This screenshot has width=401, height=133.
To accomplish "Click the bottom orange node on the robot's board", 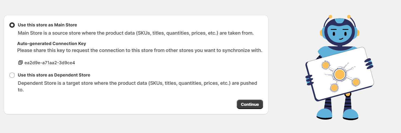I will [x=334, y=87].
